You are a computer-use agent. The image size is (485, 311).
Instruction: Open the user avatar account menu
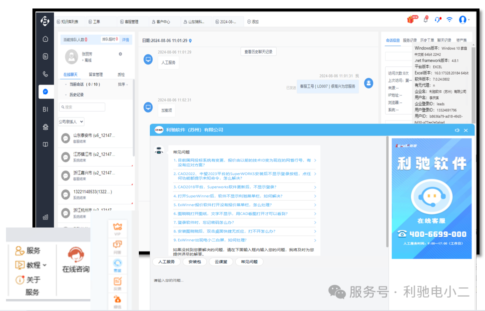(x=463, y=19)
